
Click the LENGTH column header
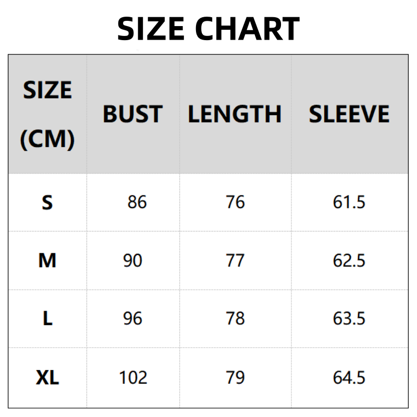click(235, 115)
